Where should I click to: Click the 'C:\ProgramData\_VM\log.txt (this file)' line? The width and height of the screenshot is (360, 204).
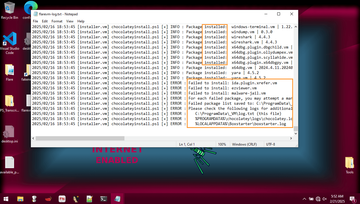[x=238, y=113]
